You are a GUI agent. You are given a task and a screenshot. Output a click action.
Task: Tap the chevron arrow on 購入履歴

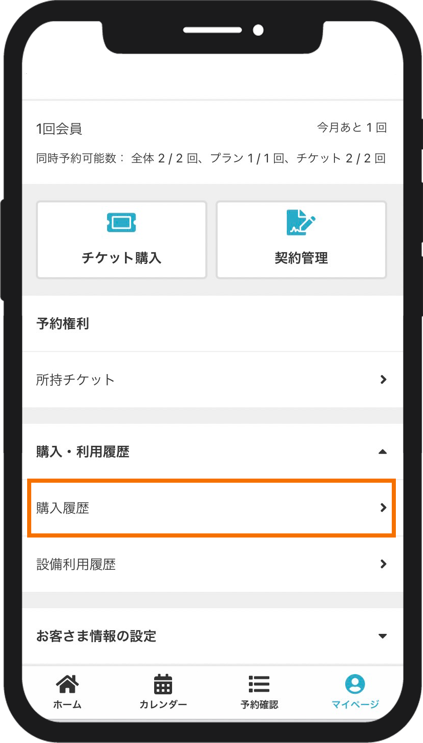pos(383,508)
